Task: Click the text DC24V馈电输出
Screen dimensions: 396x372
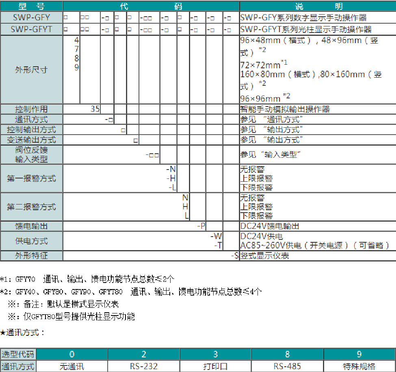Action: [x=270, y=226]
